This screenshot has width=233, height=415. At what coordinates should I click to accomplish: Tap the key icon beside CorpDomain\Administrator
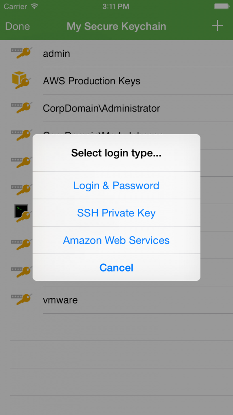click(22, 108)
